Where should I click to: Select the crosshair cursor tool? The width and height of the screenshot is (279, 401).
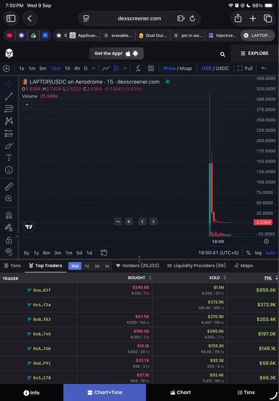pos(9,84)
